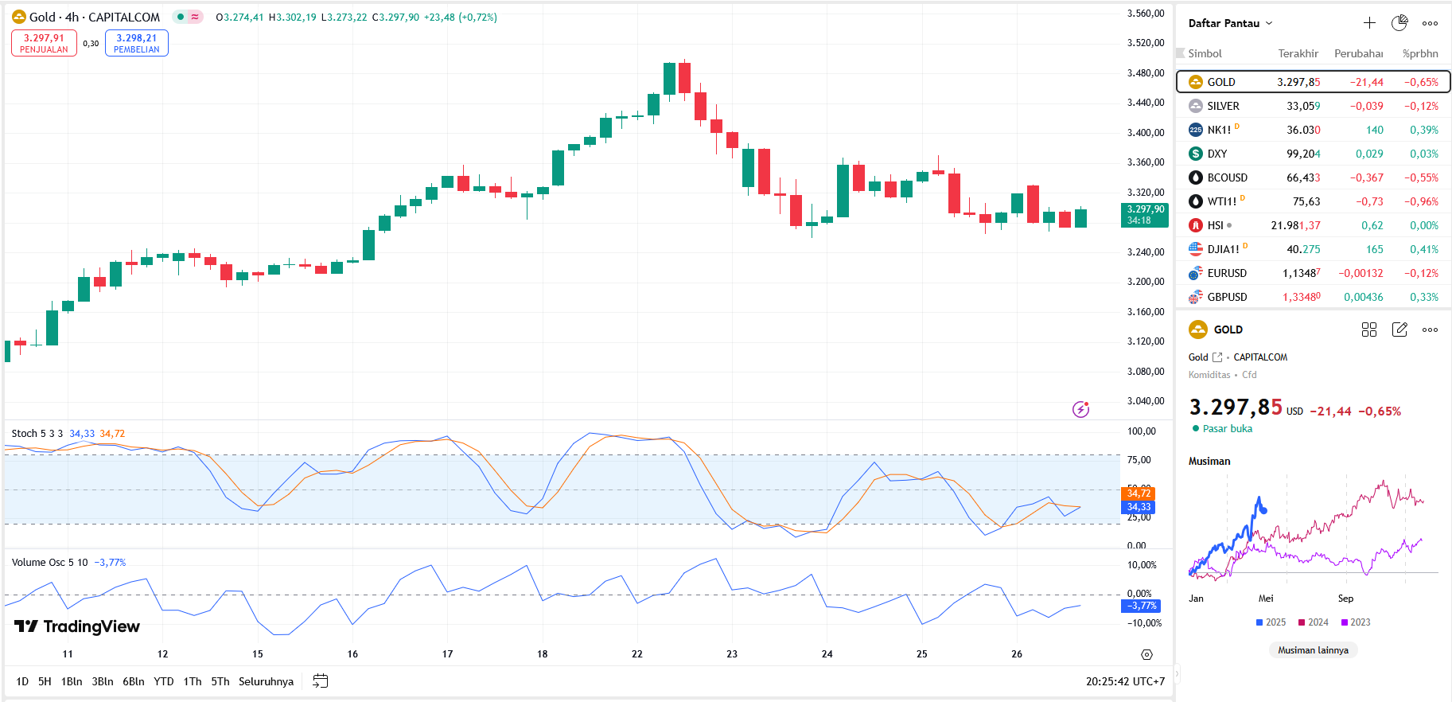The image size is (1452, 702).
Task: Open the watchlist pie chart icon
Action: 1399,23
